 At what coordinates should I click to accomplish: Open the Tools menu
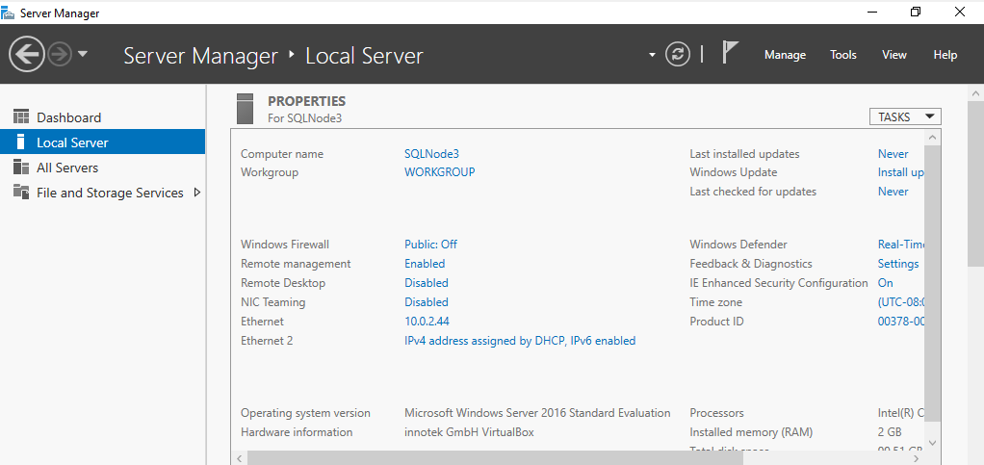843,55
